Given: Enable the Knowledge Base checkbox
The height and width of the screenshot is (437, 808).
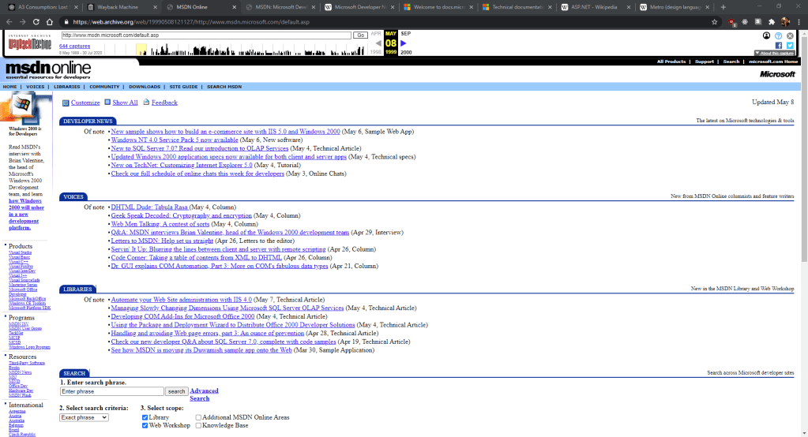Looking at the screenshot, I should [198, 425].
